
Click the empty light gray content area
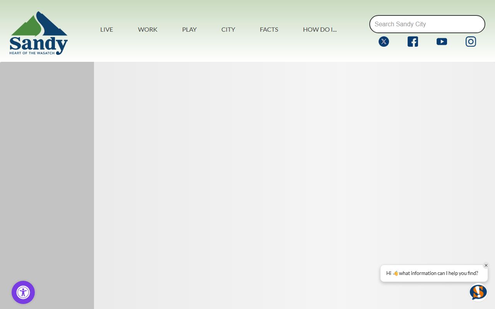coord(271,174)
